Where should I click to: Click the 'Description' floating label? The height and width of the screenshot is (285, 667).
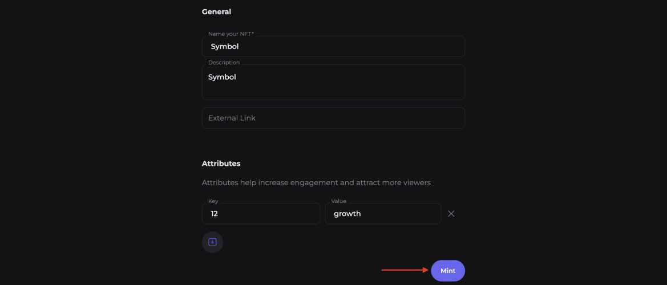point(224,63)
